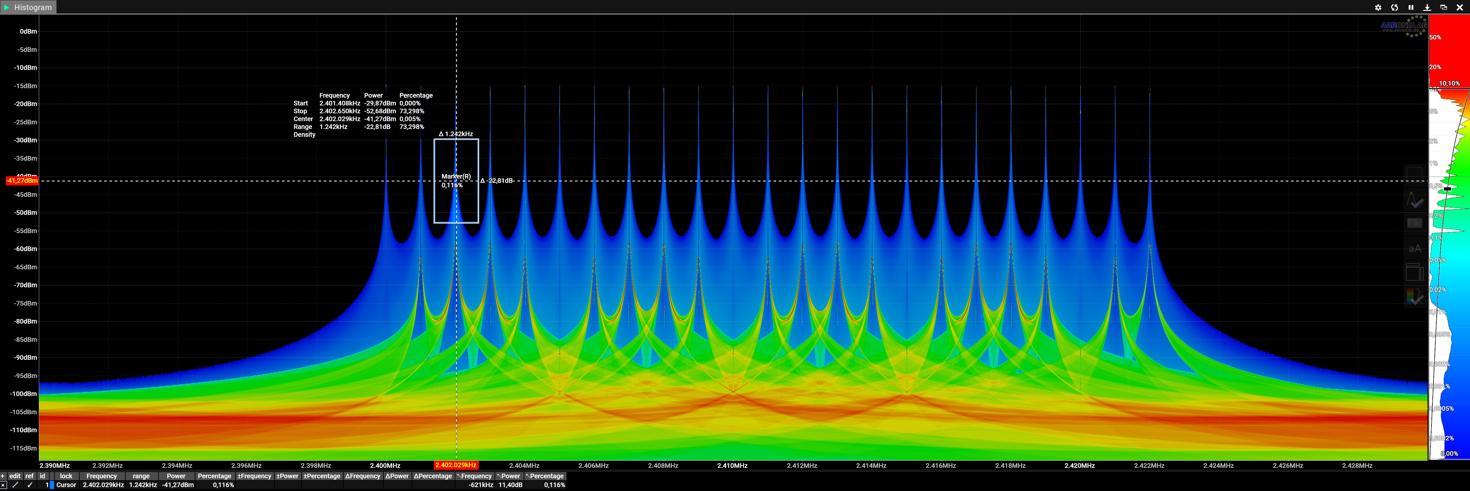The height and width of the screenshot is (491, 1470).
Task: Click the 'Percentage' column header
Action: tap(215, 476)
